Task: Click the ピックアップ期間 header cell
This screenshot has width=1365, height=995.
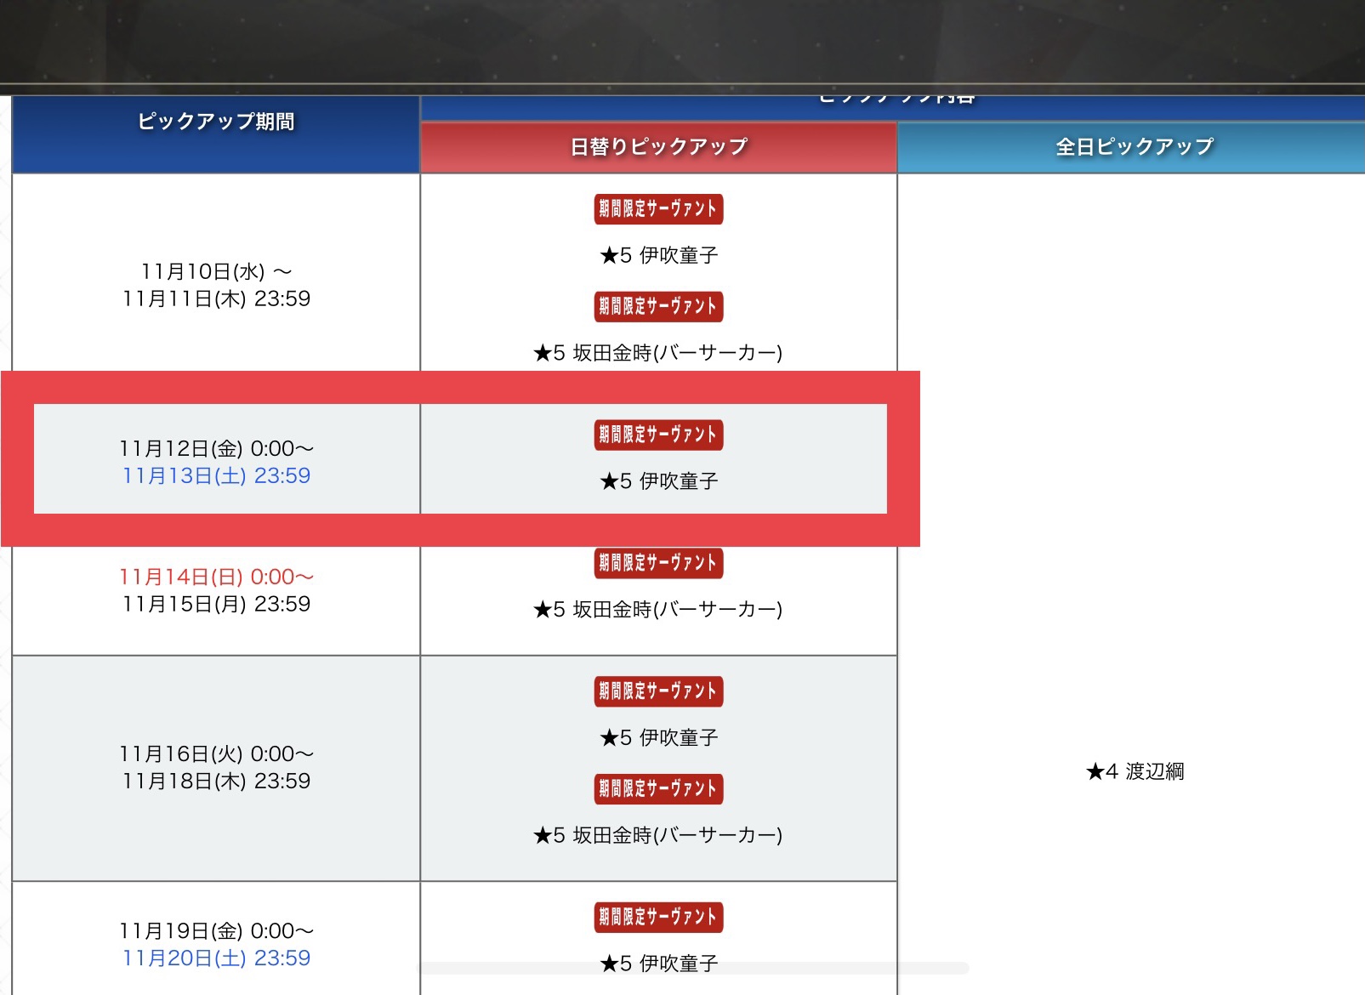Action: [x=216, y=122]
